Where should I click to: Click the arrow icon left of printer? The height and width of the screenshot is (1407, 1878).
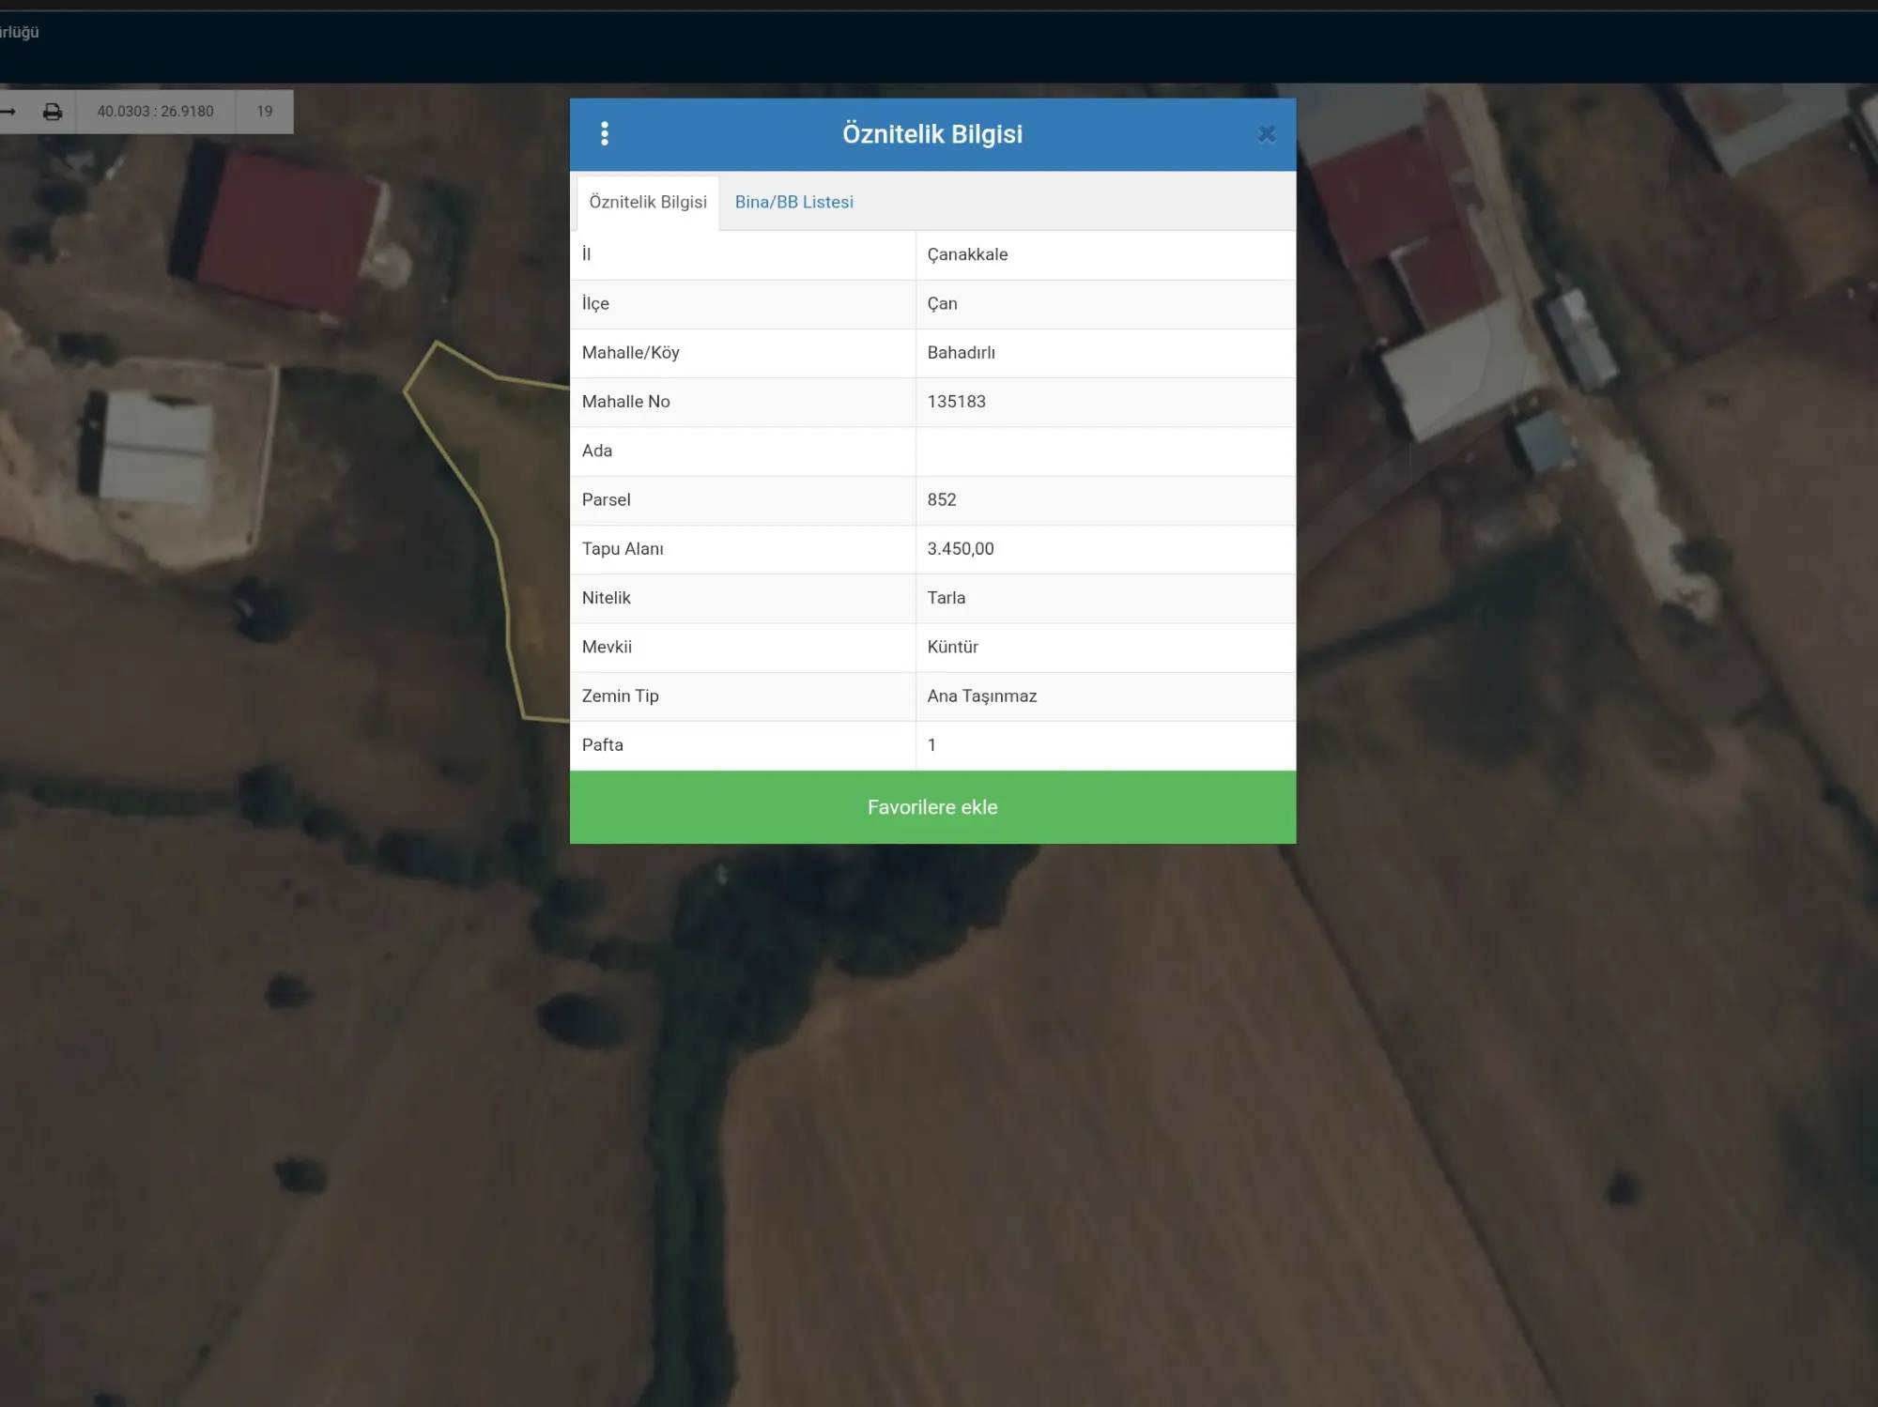point(8,112)
